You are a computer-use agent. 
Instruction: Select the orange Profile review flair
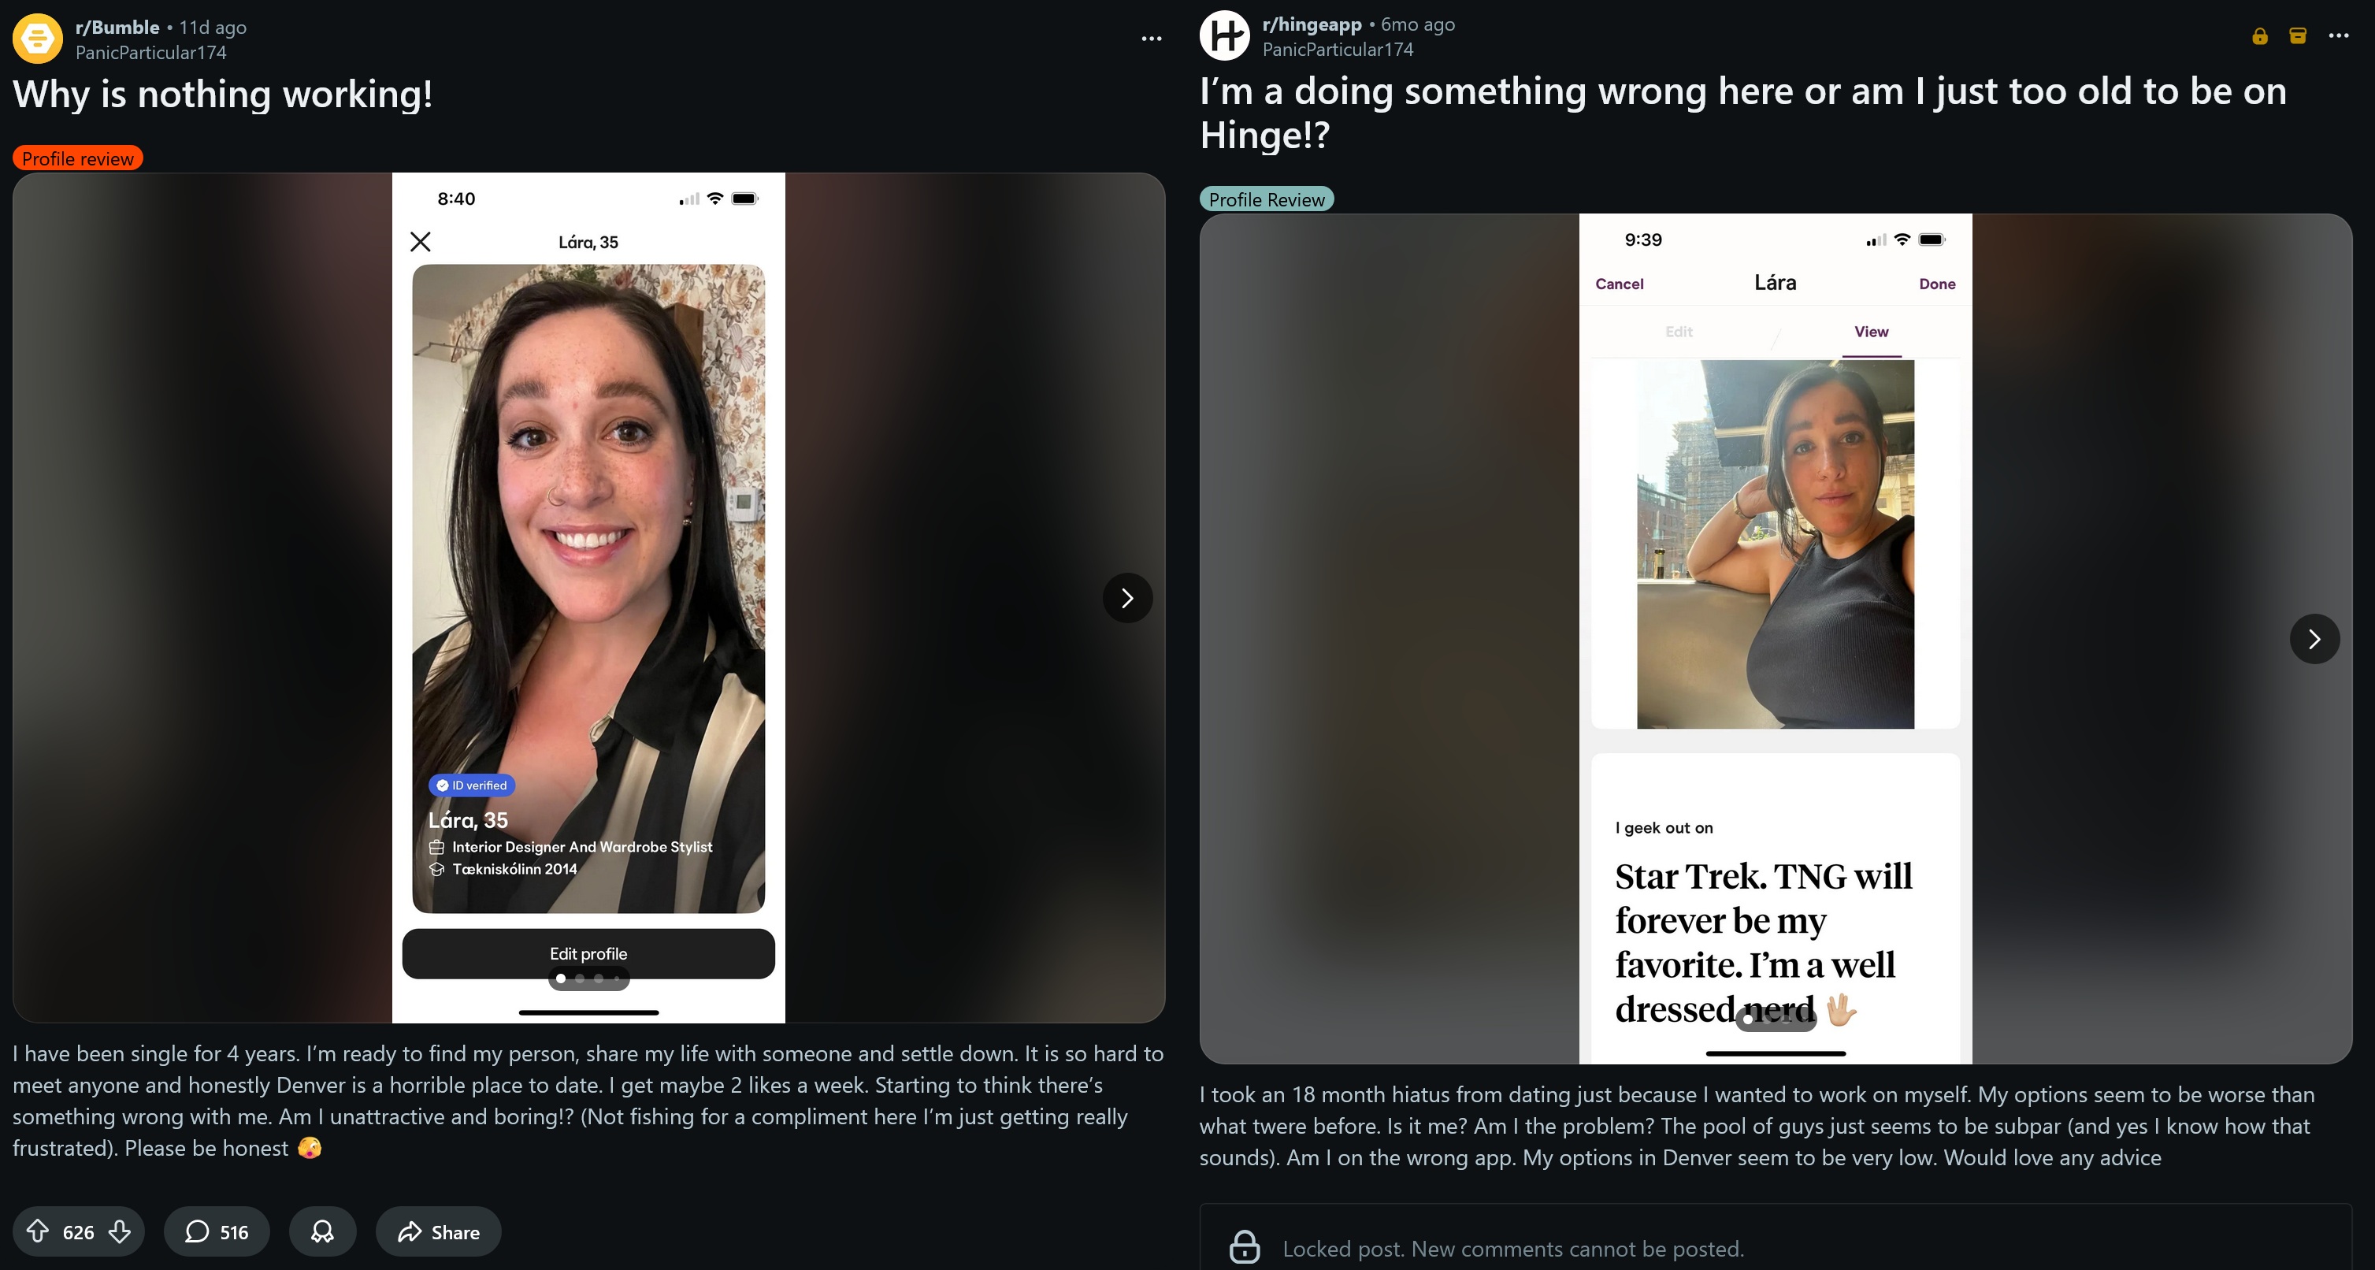77,158
